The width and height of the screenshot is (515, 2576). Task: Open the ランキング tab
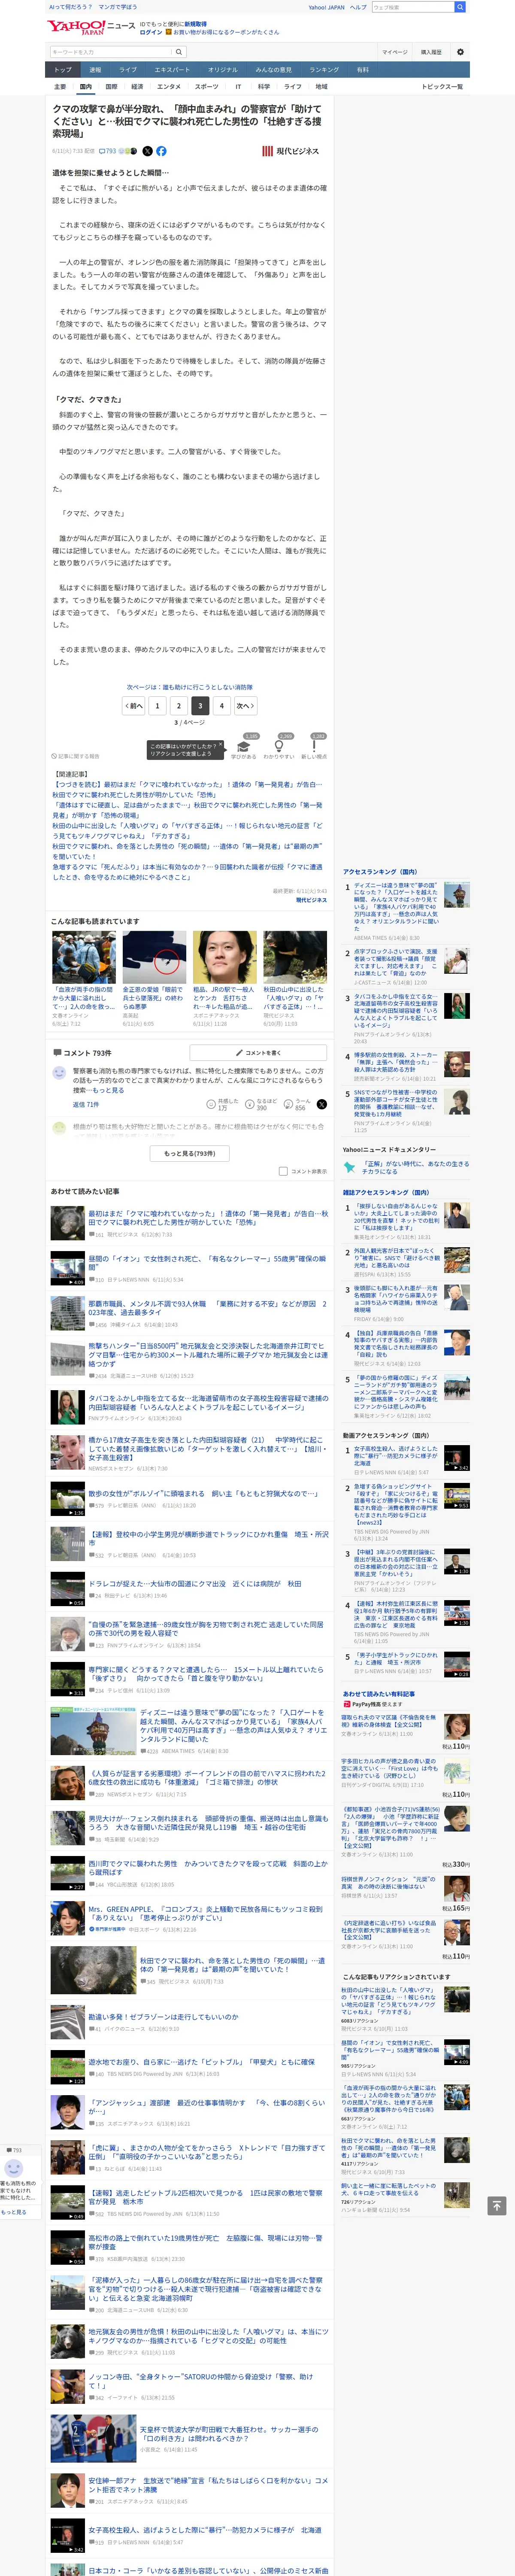[324, 70]
